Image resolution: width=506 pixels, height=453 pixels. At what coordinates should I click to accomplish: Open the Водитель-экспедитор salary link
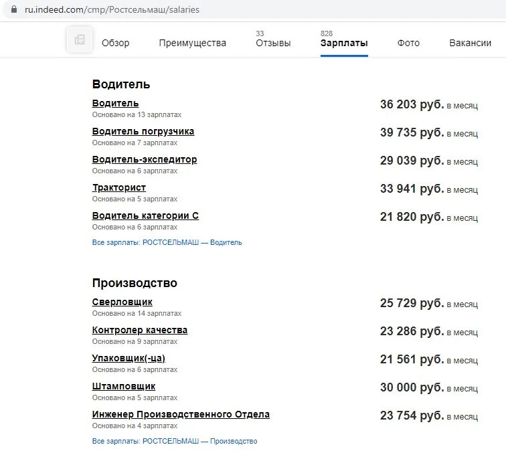click(145, 159)
